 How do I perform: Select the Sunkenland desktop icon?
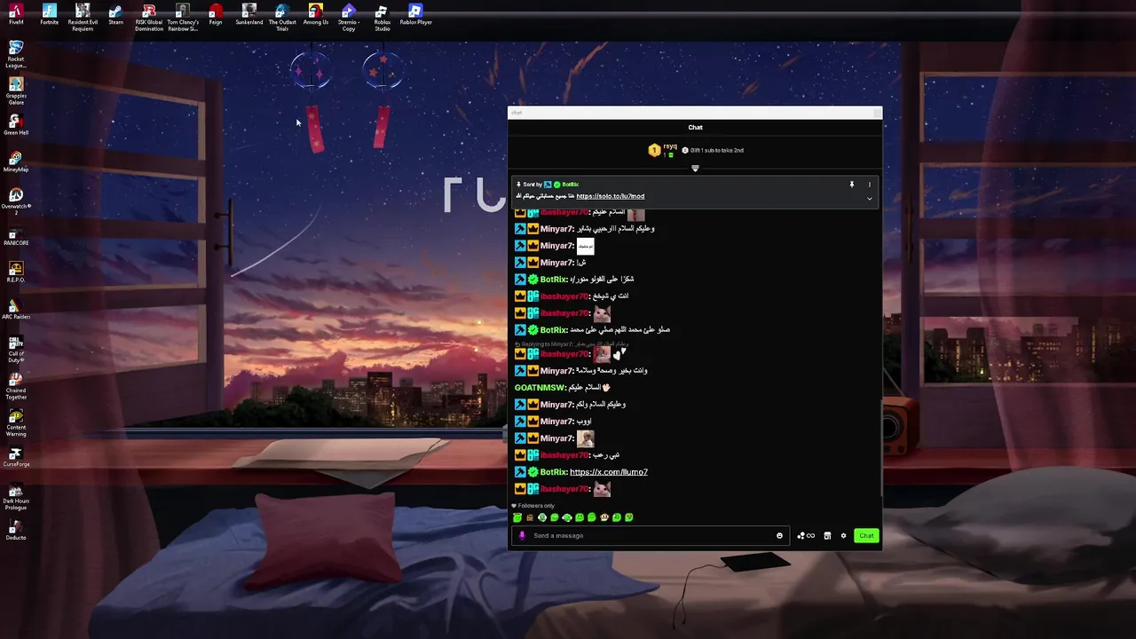click(249, 14)
